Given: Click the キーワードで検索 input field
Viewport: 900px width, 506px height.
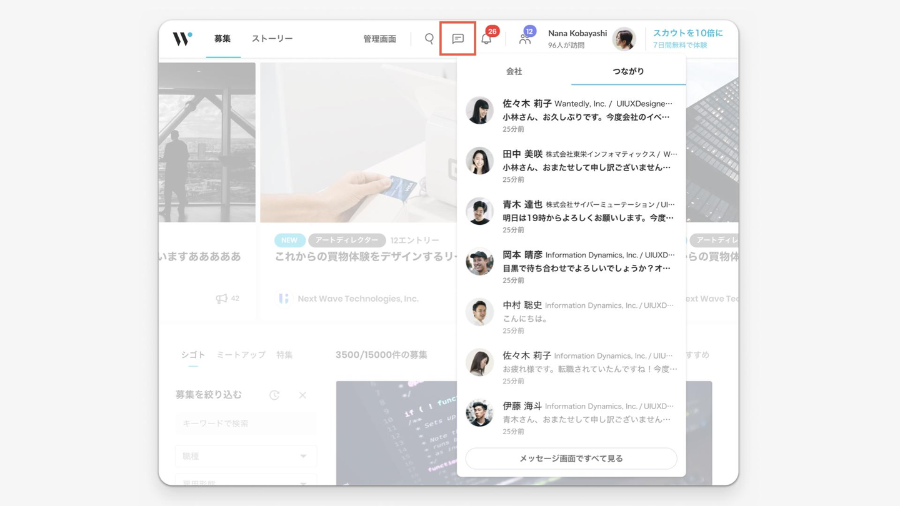Looking at the screenshot, I should point(246,424).
